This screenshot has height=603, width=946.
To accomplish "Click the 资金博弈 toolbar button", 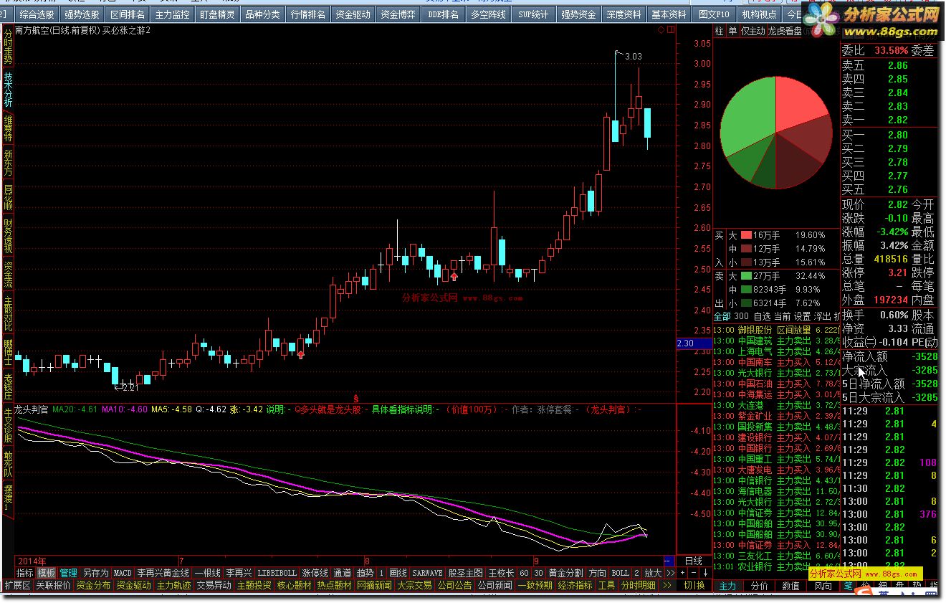I will 398,14.
